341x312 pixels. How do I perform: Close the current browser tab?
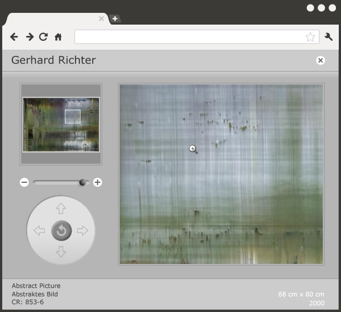point(101,18)
